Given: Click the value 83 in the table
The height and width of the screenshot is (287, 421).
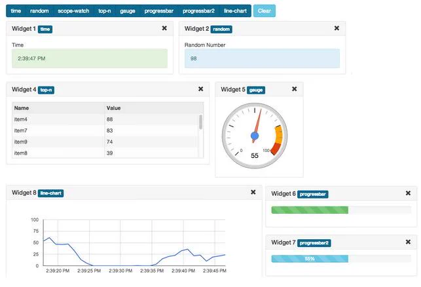Looking at the screenshot, I should [109, 130].
